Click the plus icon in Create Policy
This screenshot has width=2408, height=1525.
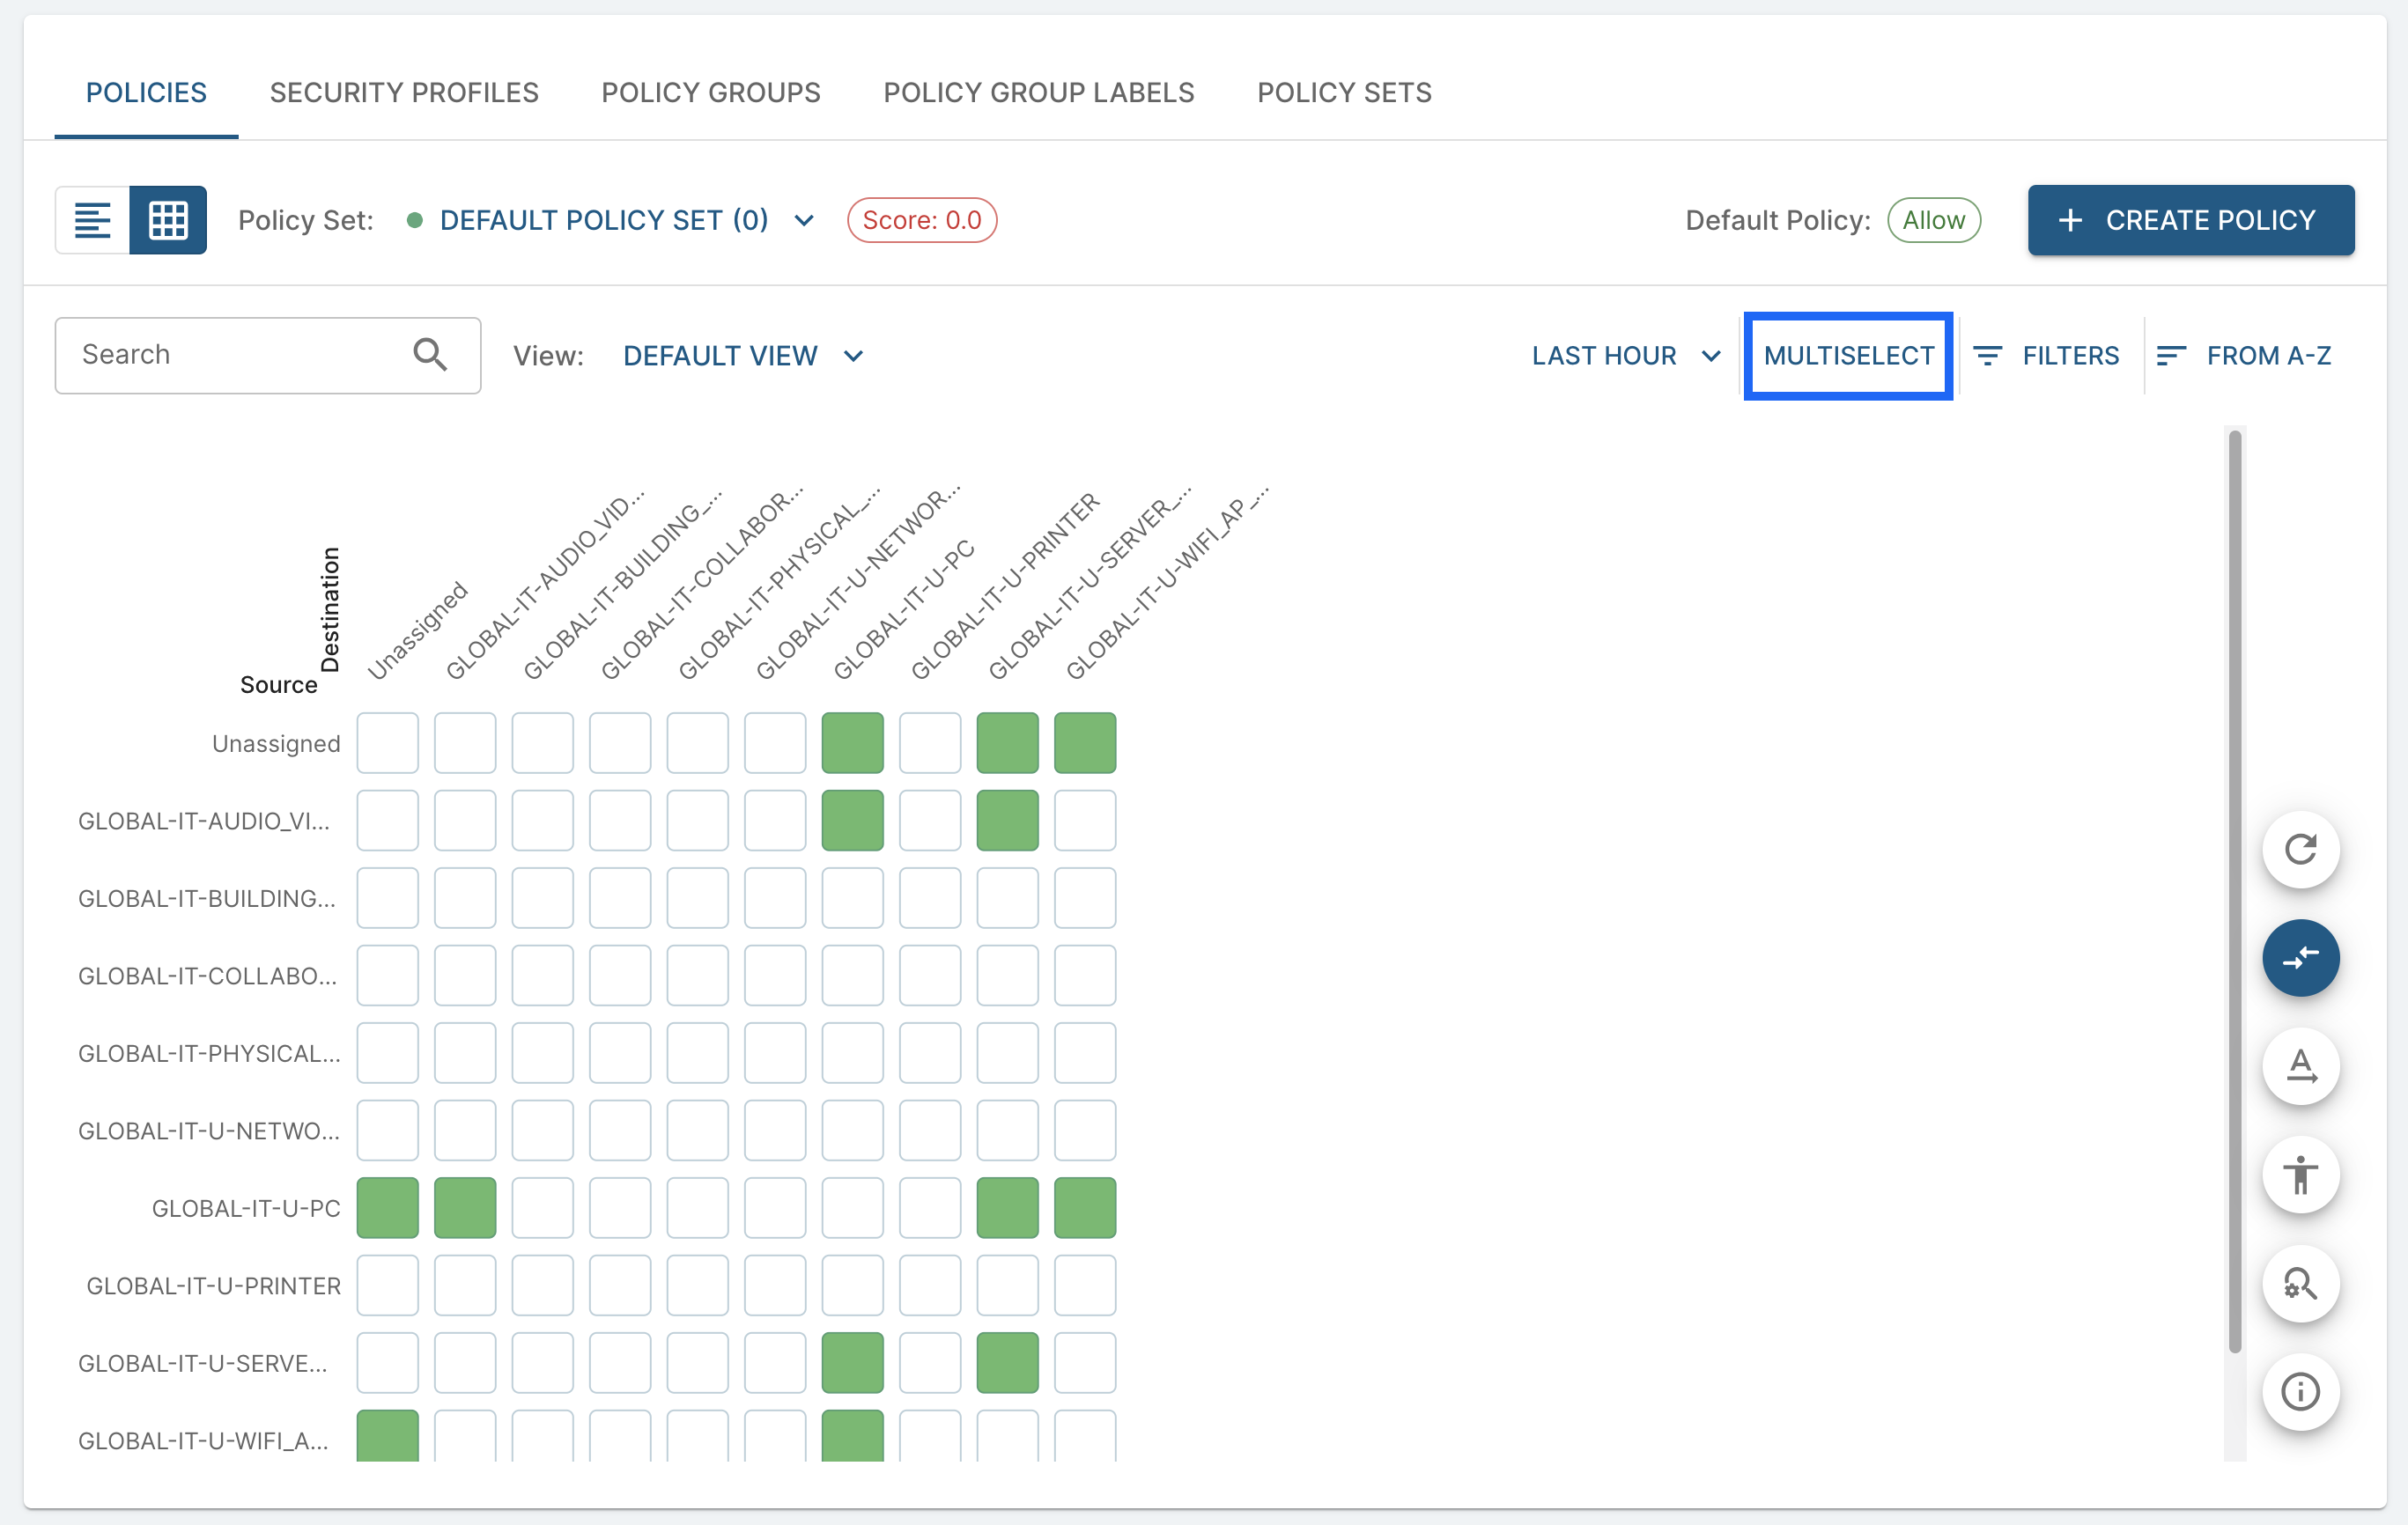coord(2070,220)
